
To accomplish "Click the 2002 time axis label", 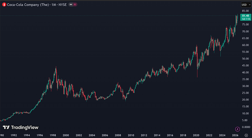I will (x=79, y=135).
